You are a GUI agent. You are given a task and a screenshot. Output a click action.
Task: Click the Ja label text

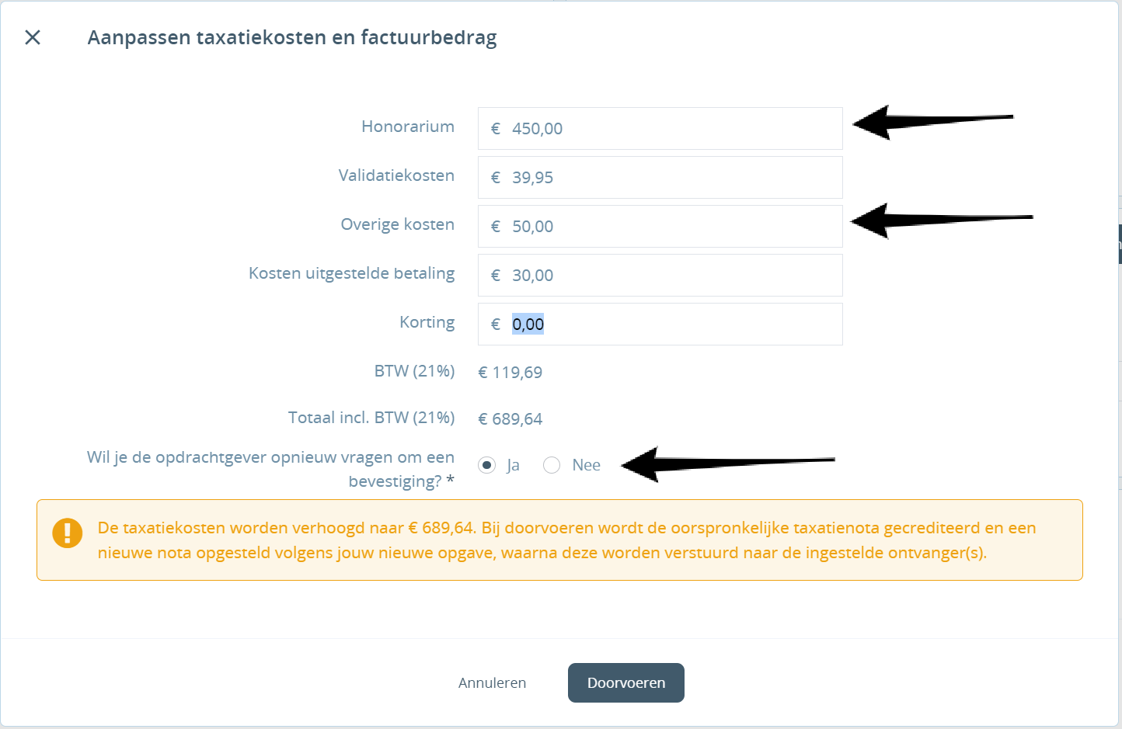point(513,465)
